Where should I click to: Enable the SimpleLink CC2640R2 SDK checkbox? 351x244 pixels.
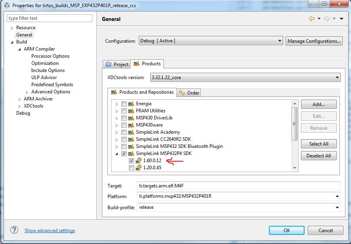(x=124, y=140)
